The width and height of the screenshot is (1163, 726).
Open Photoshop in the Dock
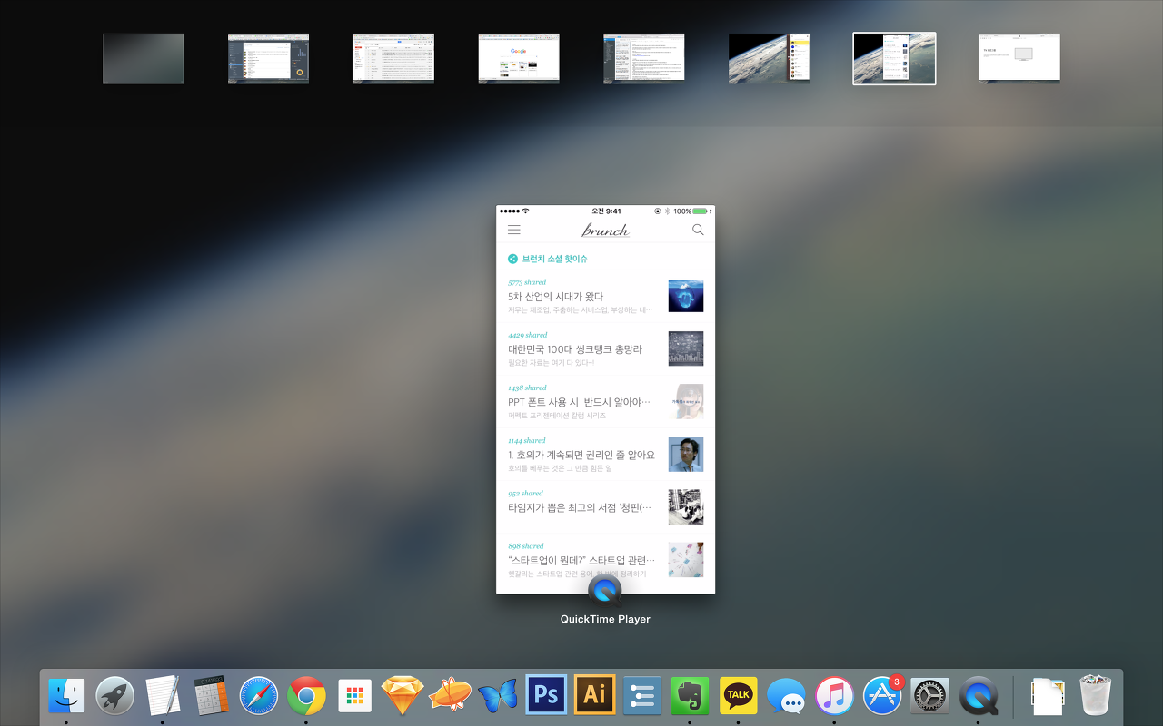pyautogui.click(x=546, y=695)
